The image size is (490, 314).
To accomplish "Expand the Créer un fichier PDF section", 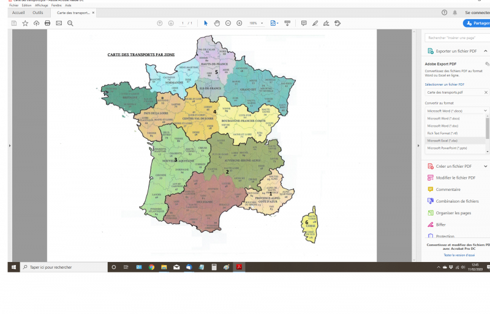I will pyautogui.click(x=486, y=166).
